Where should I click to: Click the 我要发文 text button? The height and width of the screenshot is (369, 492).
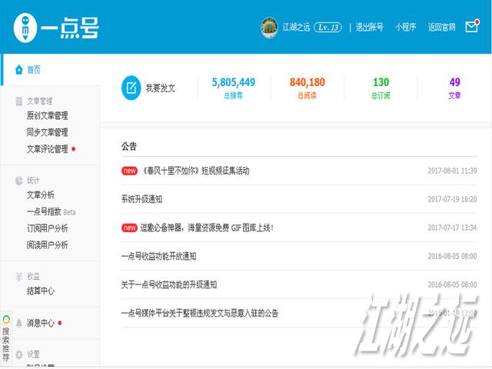click(161, 88)
